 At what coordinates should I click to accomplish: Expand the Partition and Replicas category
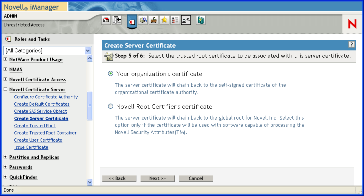(x=6, y=157)
